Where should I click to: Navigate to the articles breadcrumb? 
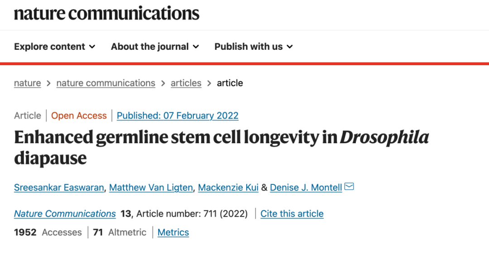point(186,83)
